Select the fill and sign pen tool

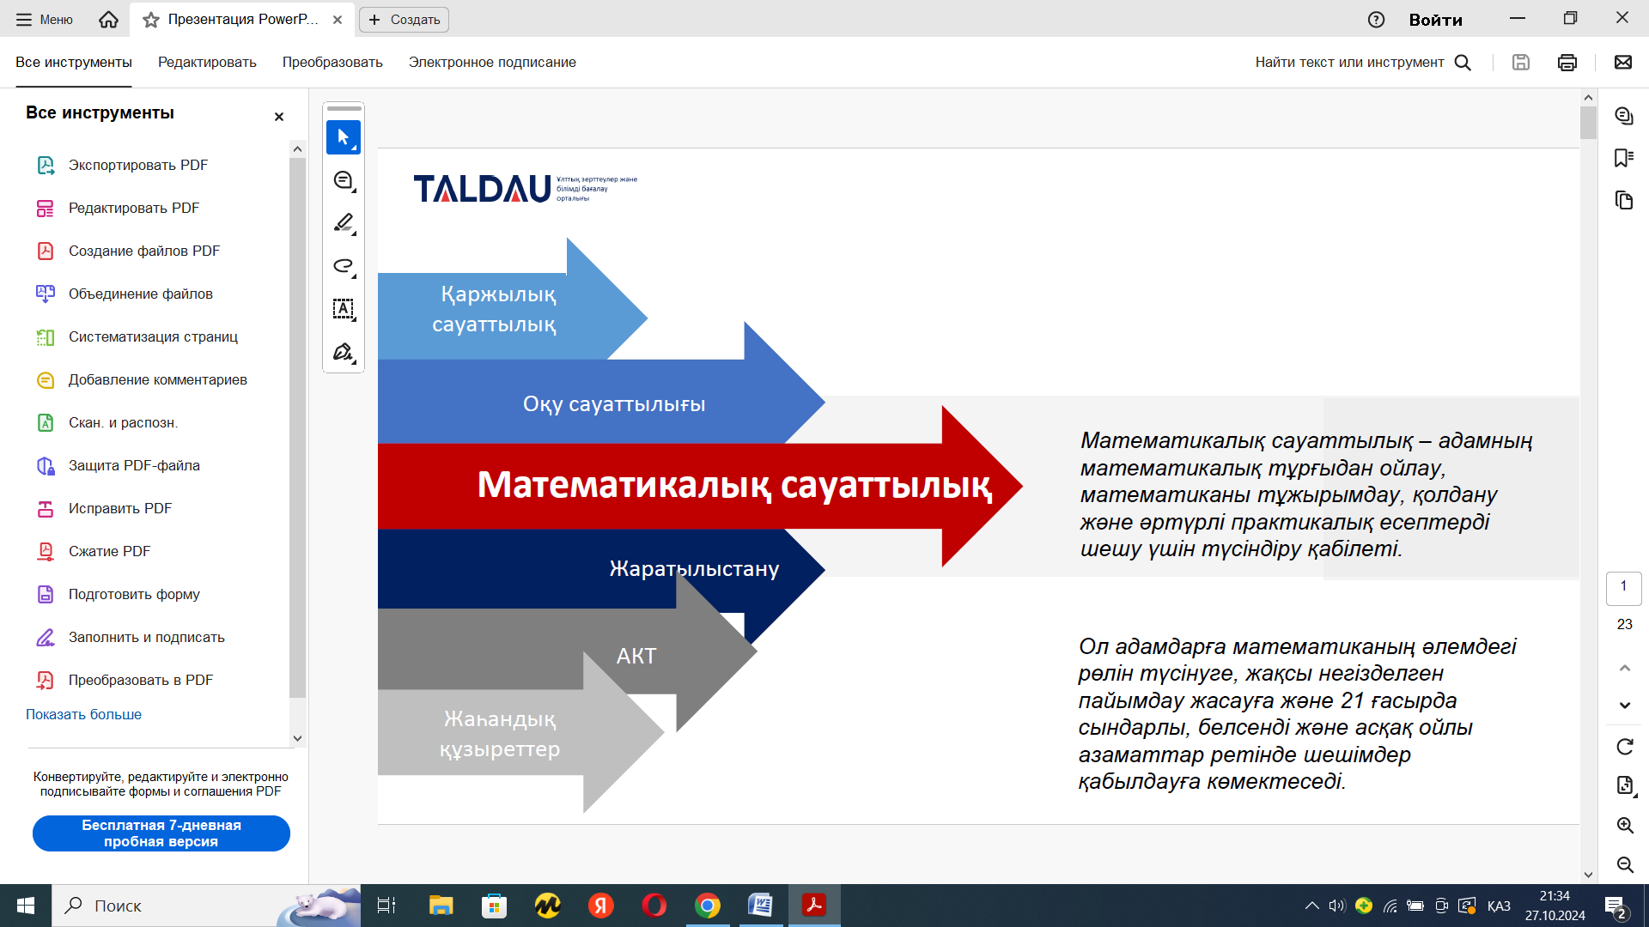pos(343,352)
